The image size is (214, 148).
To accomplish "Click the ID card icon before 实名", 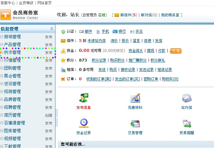I will pos(132,32).
